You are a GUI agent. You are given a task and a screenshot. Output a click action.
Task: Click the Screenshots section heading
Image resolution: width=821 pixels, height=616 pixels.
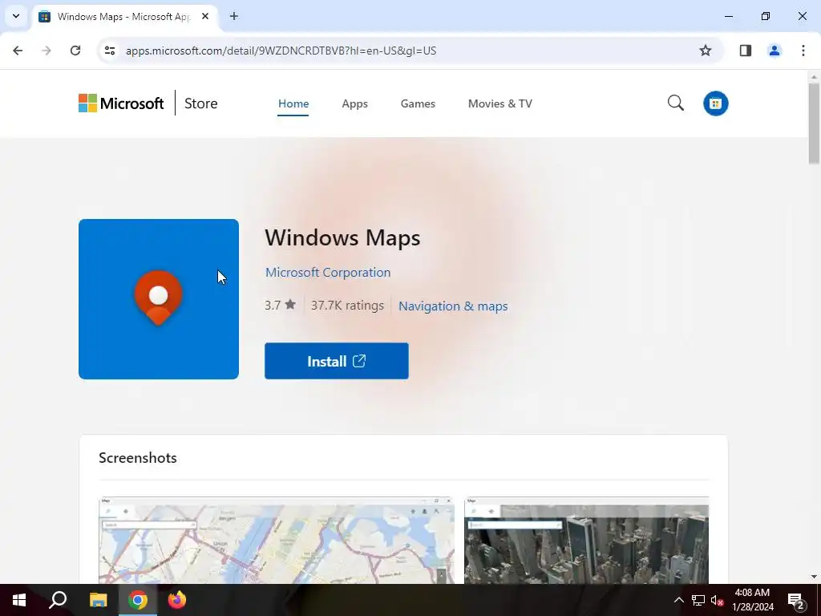point(138,458)
